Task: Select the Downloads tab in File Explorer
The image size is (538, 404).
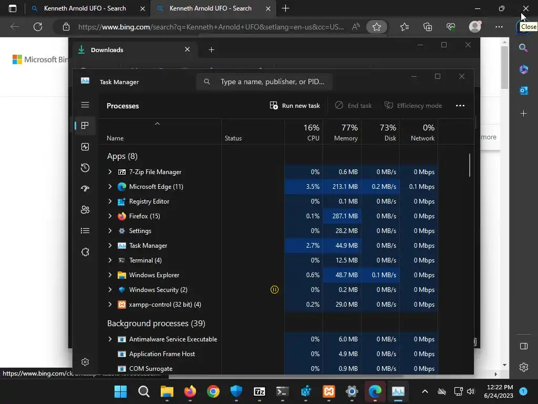Action: [134, 50]
